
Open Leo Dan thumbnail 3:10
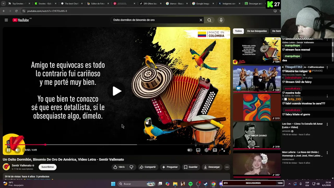click(257, 136)
